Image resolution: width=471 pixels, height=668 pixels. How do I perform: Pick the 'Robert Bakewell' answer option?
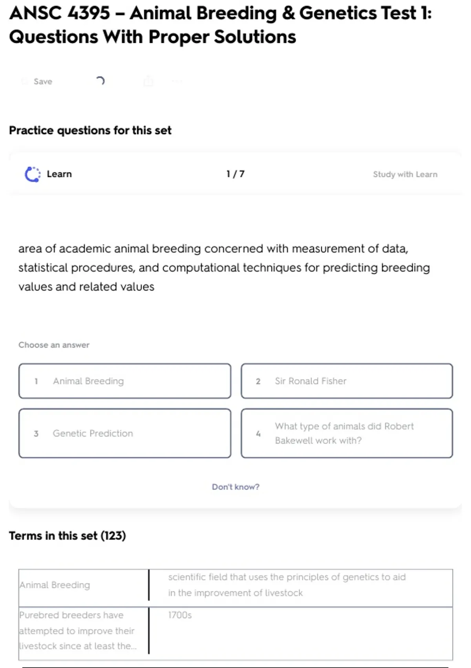coord(347,433)
